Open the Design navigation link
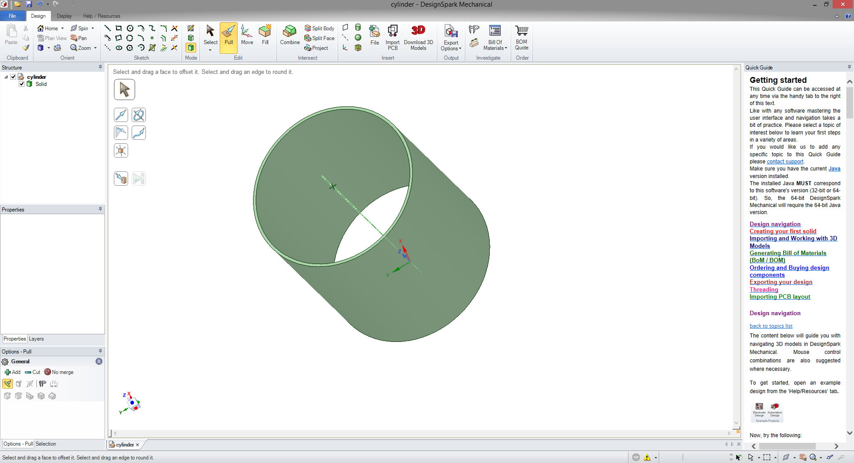This screenshot has height=463, width=854. [x=775, y=224]
